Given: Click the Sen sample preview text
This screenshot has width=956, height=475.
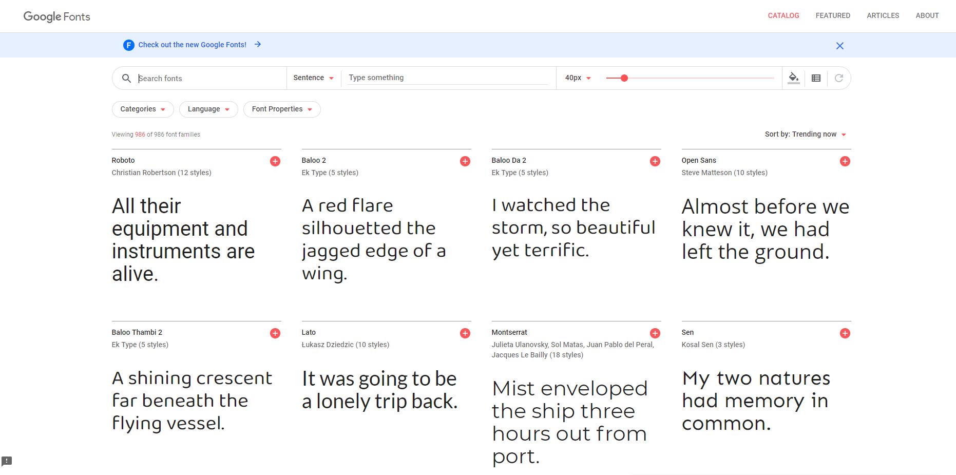Looking at the screenshot, I should tap(756, 401).
